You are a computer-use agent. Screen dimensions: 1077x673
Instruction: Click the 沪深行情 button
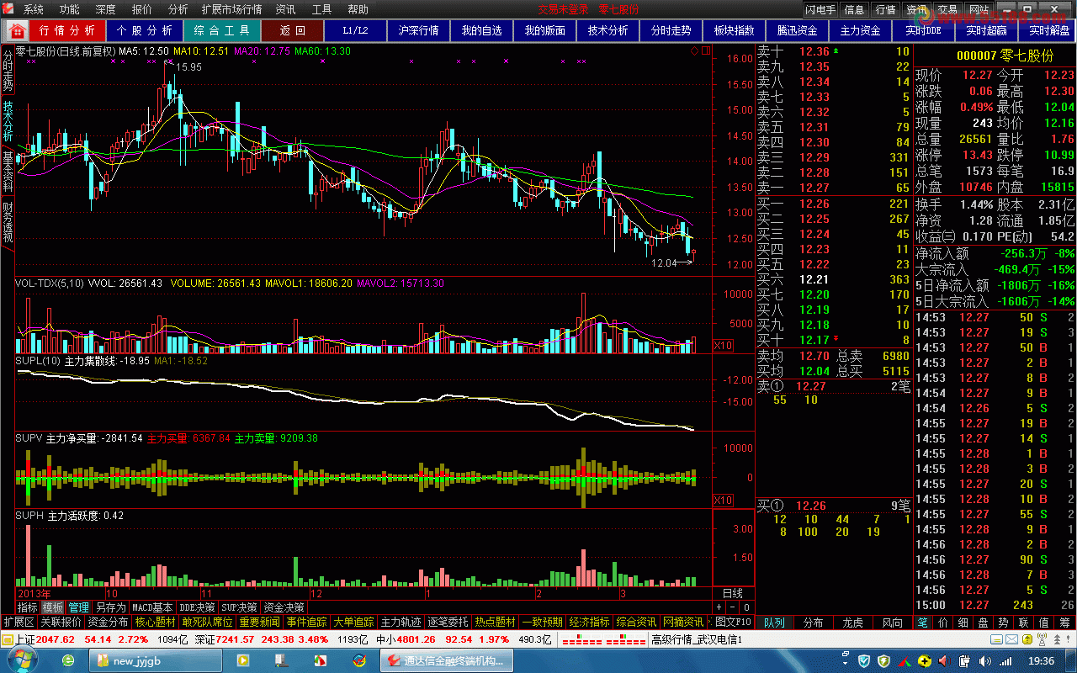click(418, 30)
